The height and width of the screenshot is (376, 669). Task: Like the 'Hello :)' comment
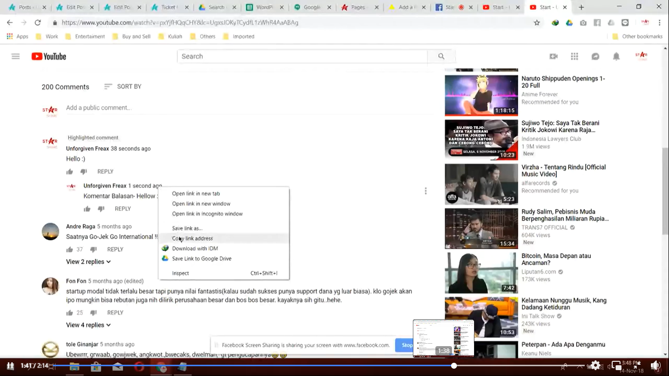pyautogui.click(x=70, y=172)
